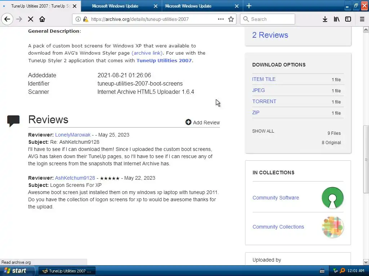This screenshot has height=276, width=369.
Task: Open the Community Software text link
Action: tap(276, 198)
